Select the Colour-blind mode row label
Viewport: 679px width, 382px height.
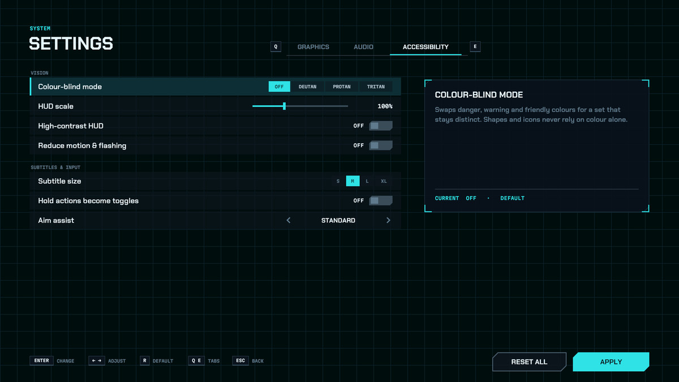(x=70, y=87)
